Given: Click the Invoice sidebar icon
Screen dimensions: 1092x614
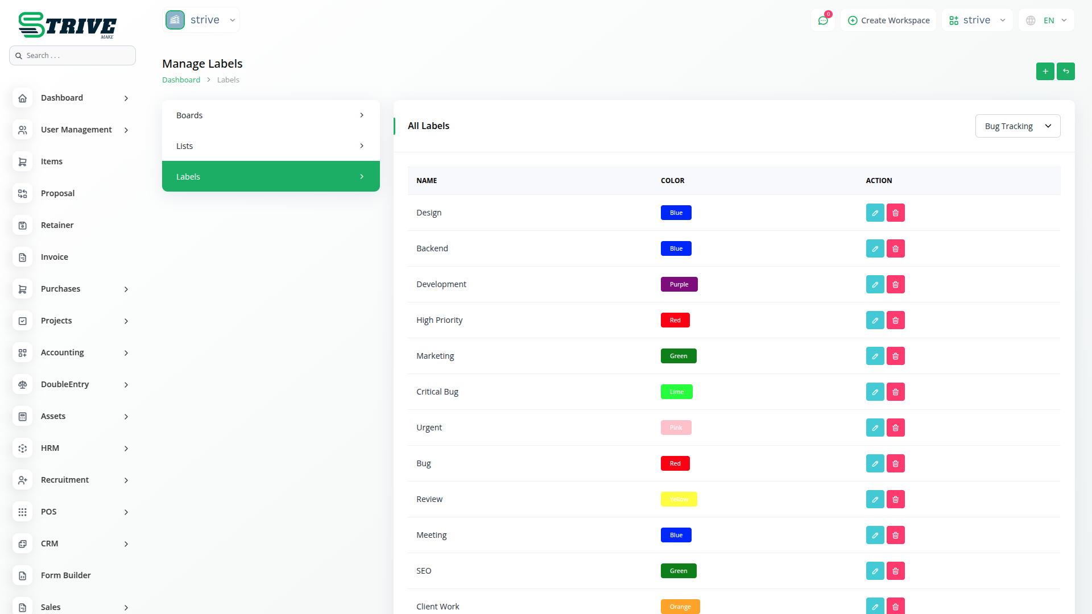Looking at the screenshot, I should pos(23,257).
